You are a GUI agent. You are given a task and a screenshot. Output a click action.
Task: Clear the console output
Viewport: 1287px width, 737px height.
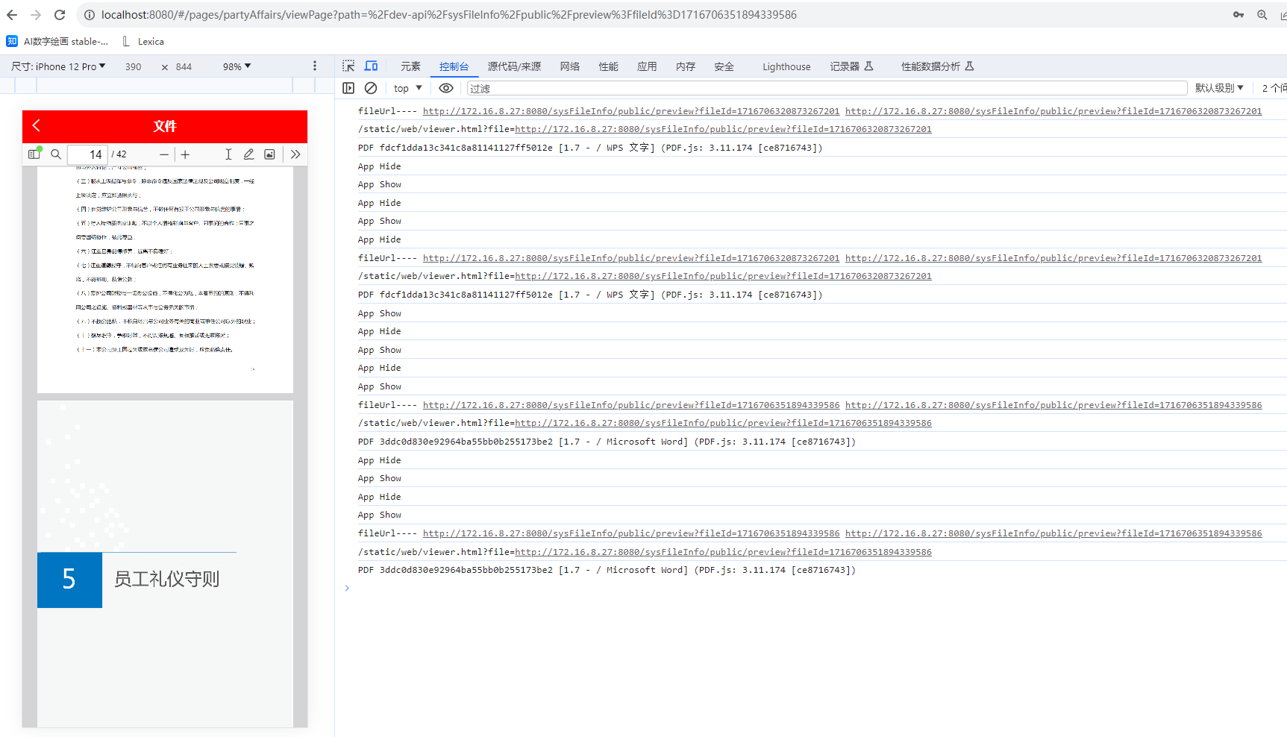coord(371,88)
